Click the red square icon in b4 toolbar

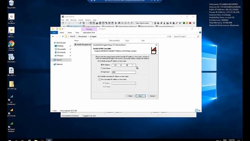(x=190, y=23)
